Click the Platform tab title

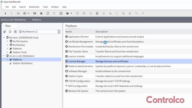click(71, 26)
